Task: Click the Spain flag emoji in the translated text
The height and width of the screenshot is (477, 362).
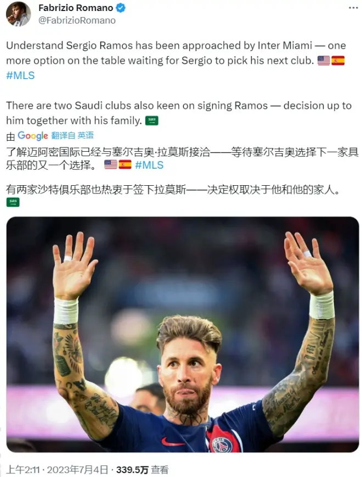Action: 125,164
